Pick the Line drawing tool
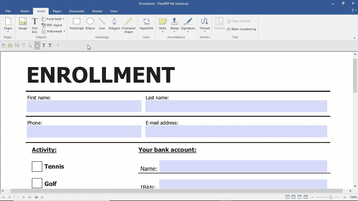Screen dimensions: 358x201 pyautogui.click(x=102, y=24)
